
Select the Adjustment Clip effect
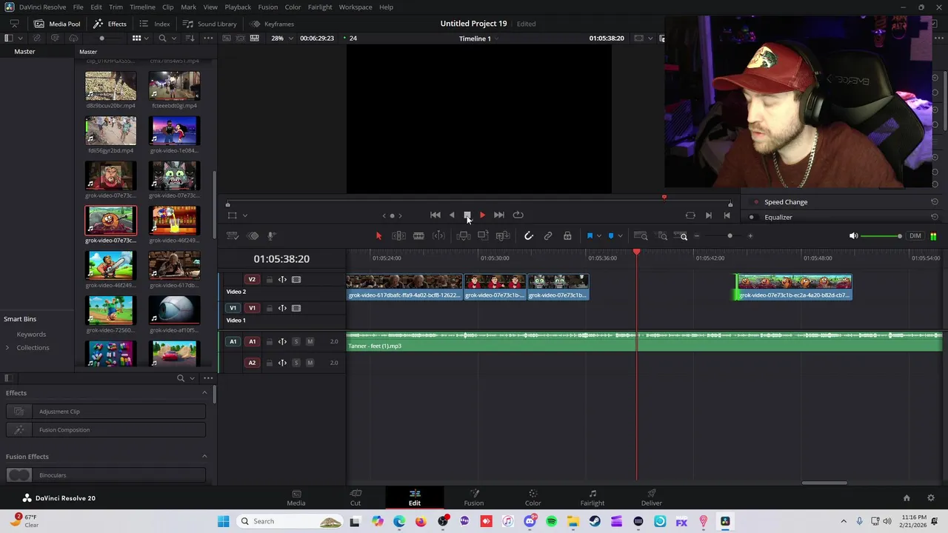coord(105,412)
